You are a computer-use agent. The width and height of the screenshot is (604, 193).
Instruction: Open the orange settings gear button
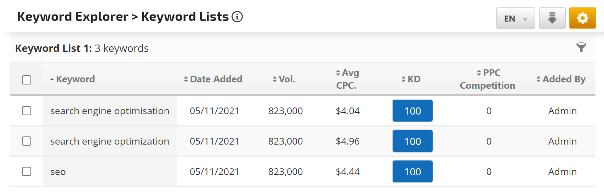click(582, 18)
